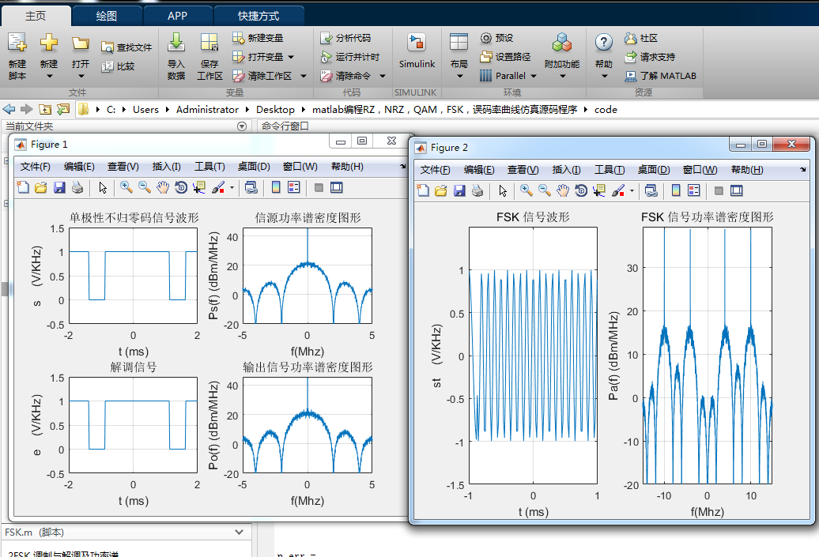Click Request Support (请求支持)

click(650, 56)
